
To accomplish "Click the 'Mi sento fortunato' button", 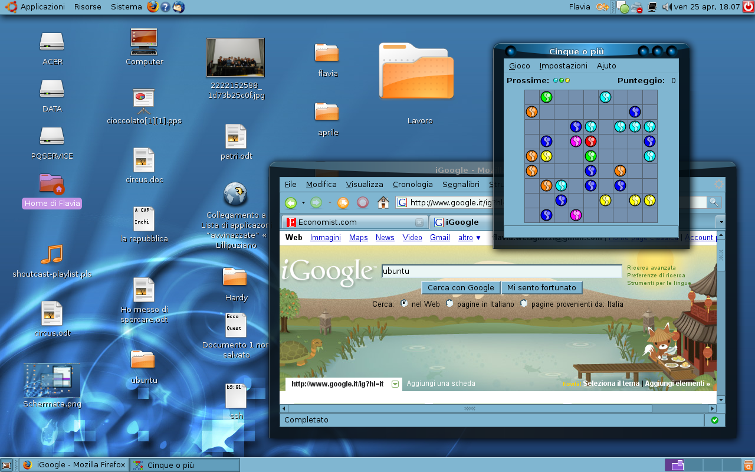I will click(541, 288).
